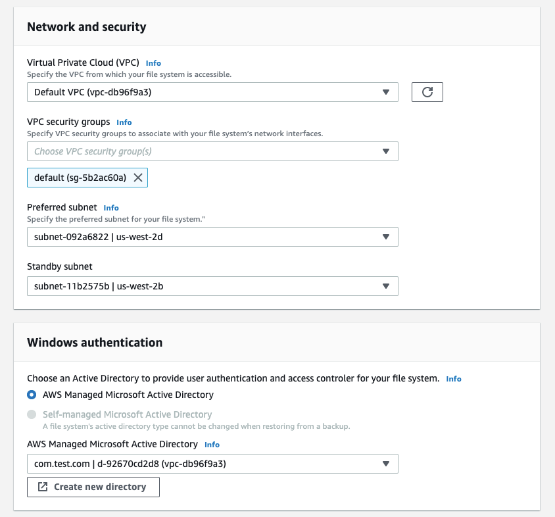Click Info next to Virtual Private Cloud
Screen dimensions: 555x517
coord(153,62)
